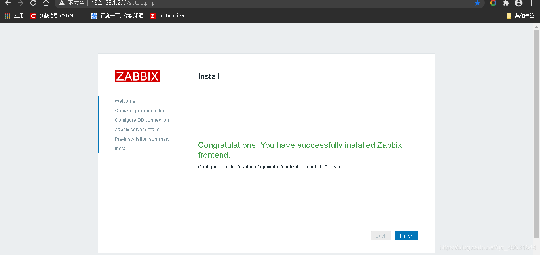Click the Install page heading

coord(209,76)
